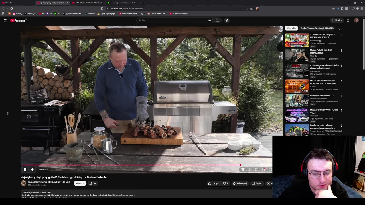Pause the video

25,169
